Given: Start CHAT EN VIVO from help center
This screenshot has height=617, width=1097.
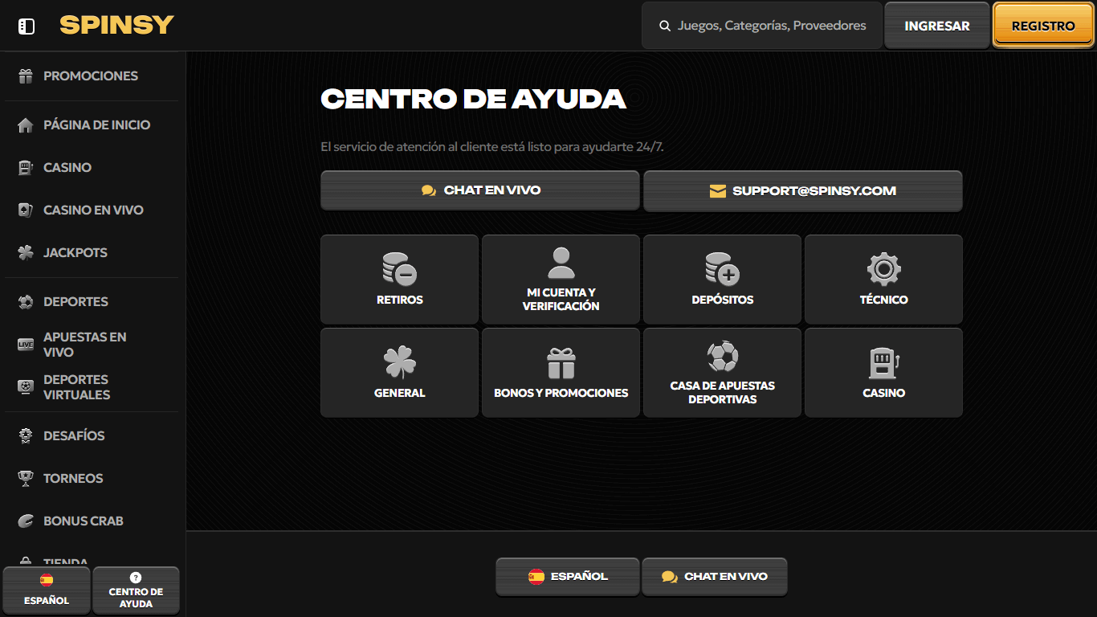Looking at the screenshot, I should coord(480,190).
